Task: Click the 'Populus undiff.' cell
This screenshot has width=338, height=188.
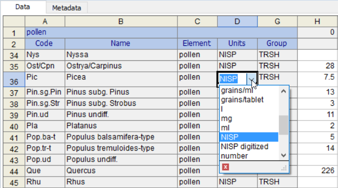Action: pos(121,160)
